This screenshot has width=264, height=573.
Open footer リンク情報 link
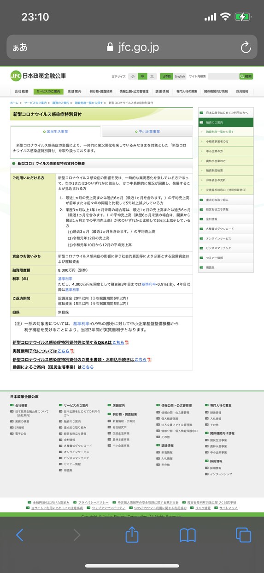203,508
